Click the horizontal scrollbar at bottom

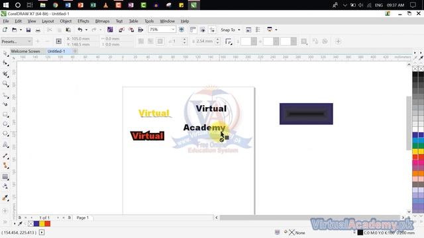pyautogui.click(x=309, y=218)
